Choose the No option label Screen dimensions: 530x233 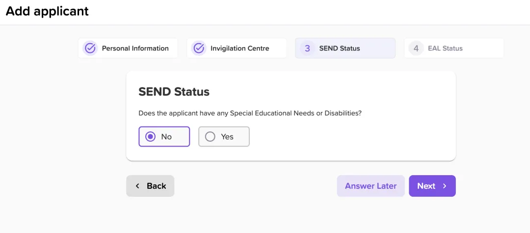tap(166, 137)
